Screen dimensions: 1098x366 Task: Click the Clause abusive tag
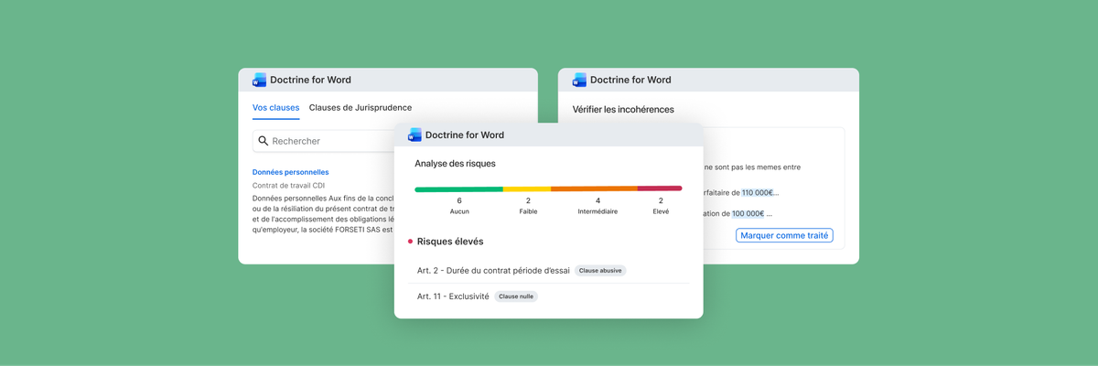(600, 271)
